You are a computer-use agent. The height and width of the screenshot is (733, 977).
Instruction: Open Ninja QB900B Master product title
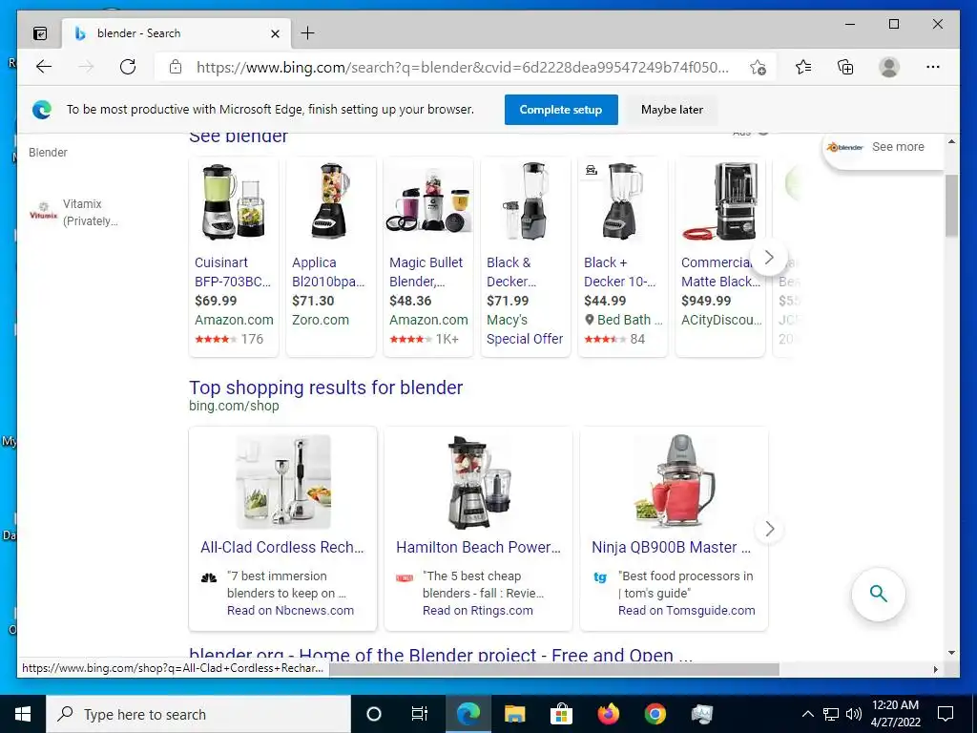[671, 547]
